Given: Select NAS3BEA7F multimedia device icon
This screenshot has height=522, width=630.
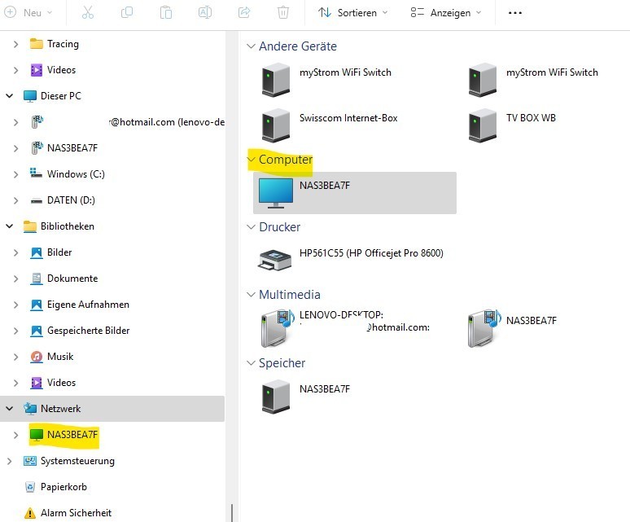Looking at the screenshot, I should [x=484, y=328].
